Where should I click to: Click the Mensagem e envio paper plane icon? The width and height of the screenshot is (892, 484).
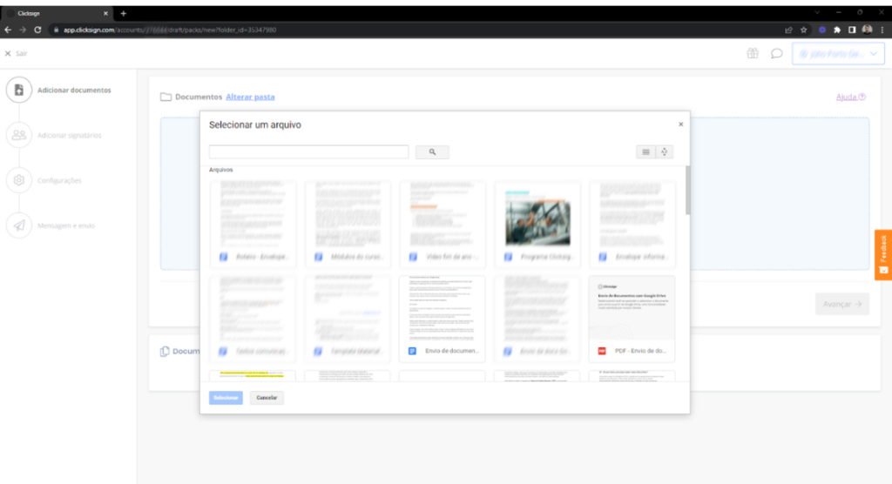click(x=19, y=225)
